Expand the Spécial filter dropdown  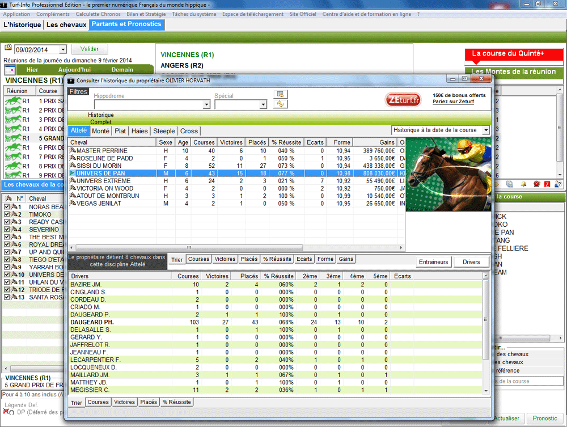263,105
